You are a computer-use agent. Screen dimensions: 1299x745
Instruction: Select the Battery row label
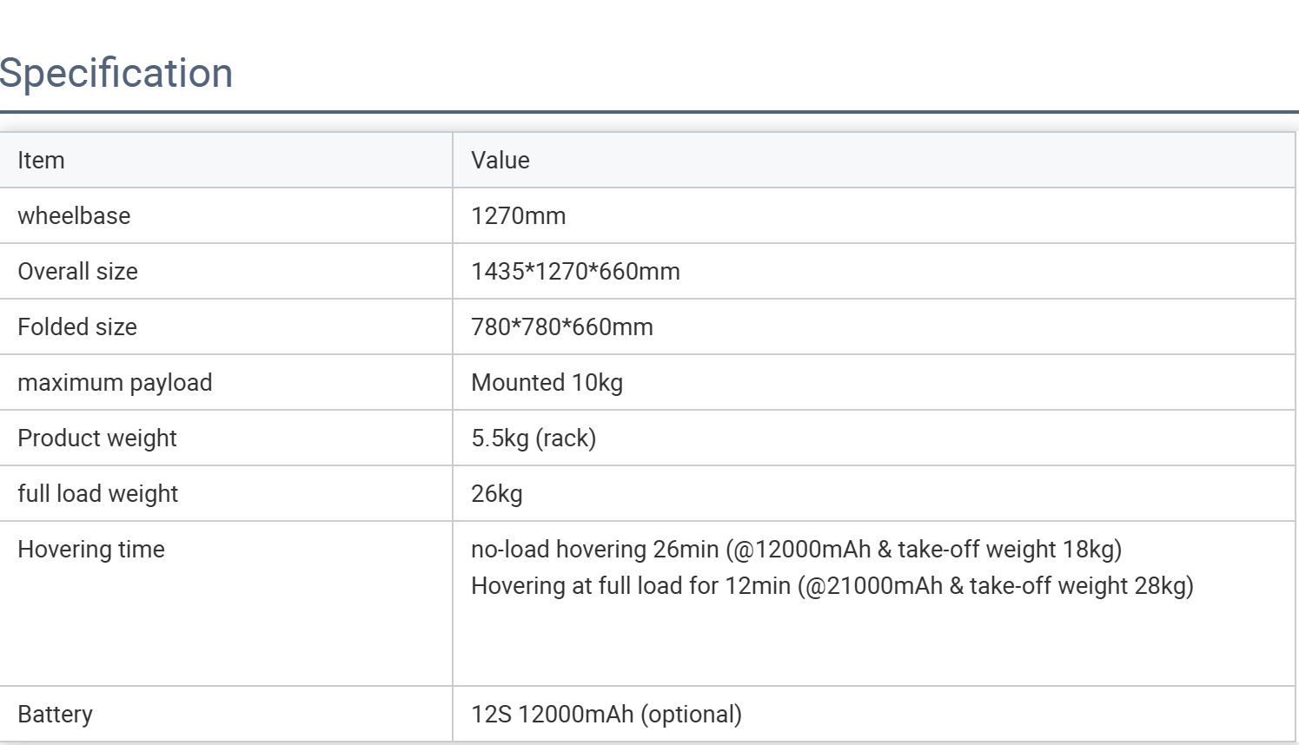pyautogui.click(x=55, y=715)
